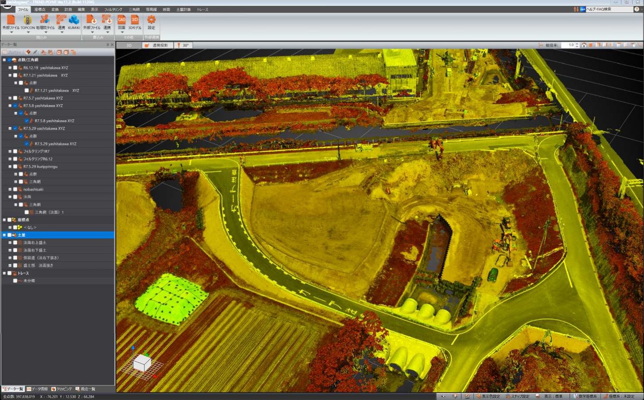The height and width of the screenshot is (400, 644).
Task: Uncheck the R7.5.8 yashitakawa XYZ parent checkbox
Action: coord(15,106)
